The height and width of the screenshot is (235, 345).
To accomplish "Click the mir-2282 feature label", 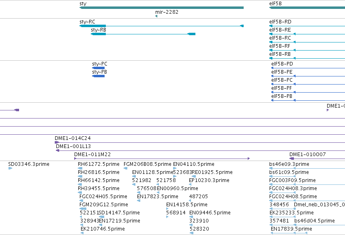I will coord(167,12).
